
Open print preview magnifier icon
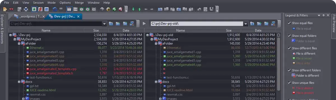(20, 9)
